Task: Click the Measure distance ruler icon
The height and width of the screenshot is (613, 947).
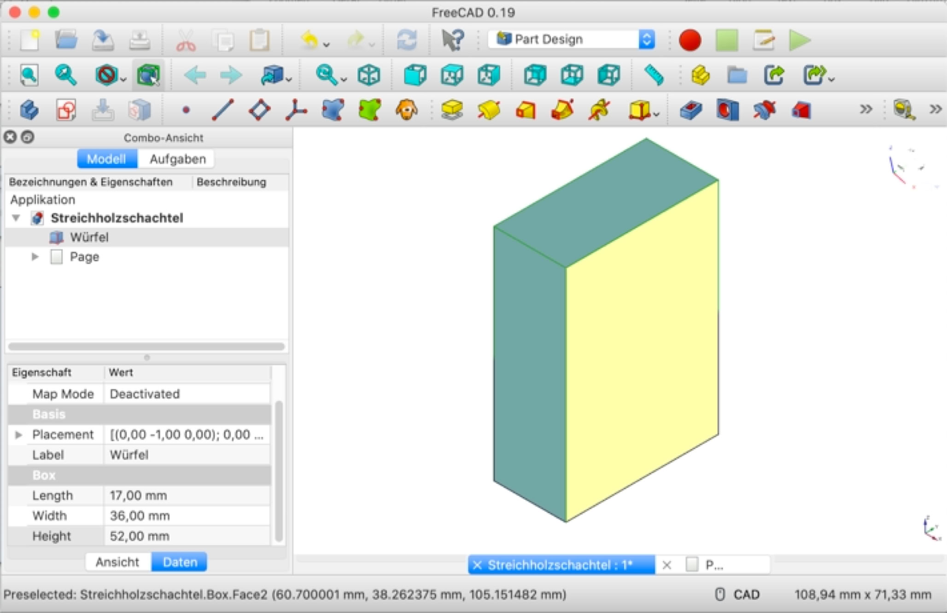Action: click(654, 75)
